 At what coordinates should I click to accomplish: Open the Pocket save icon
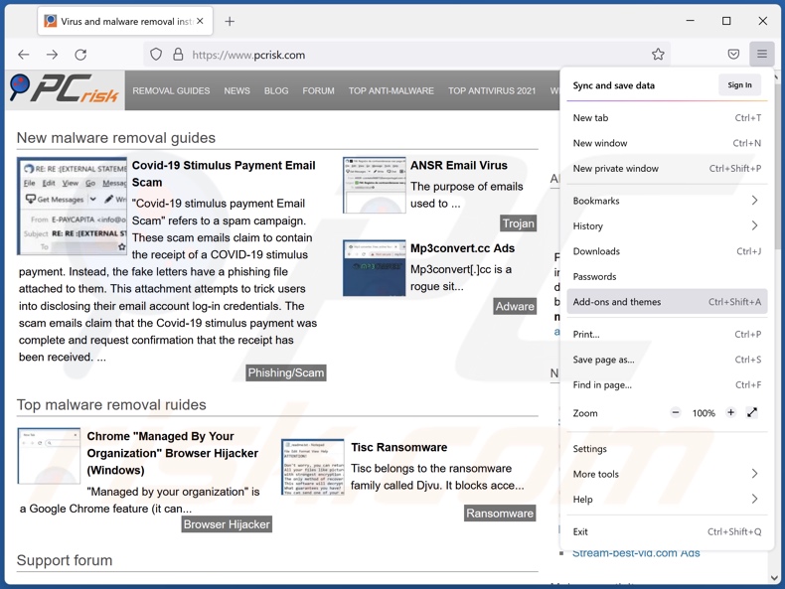(733, 55)
